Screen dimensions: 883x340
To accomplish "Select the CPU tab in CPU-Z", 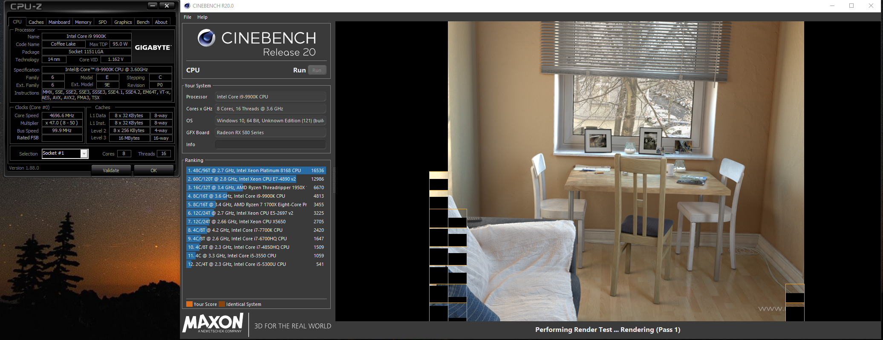I will [x=17, y=22].
